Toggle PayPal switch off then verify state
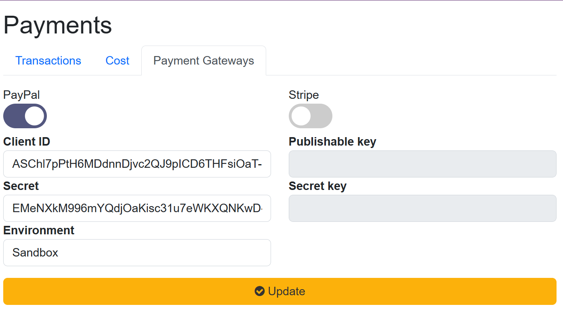 (x=25, y=116)
